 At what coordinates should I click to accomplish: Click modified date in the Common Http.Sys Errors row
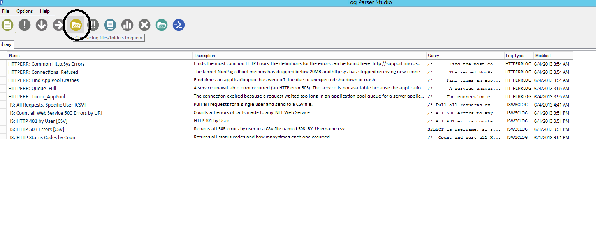coord(552,64)
